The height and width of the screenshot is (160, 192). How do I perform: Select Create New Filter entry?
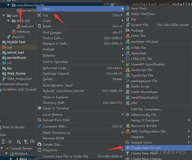158,153
